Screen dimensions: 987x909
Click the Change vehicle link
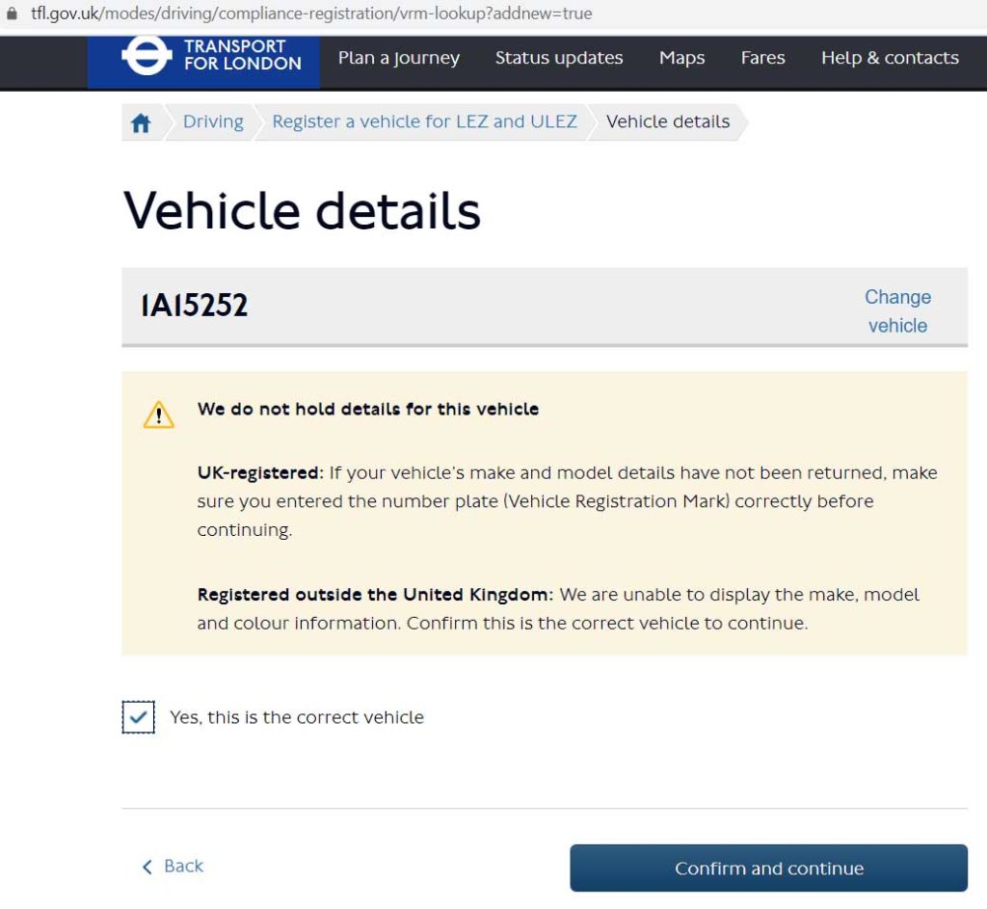tap(897, 311)
